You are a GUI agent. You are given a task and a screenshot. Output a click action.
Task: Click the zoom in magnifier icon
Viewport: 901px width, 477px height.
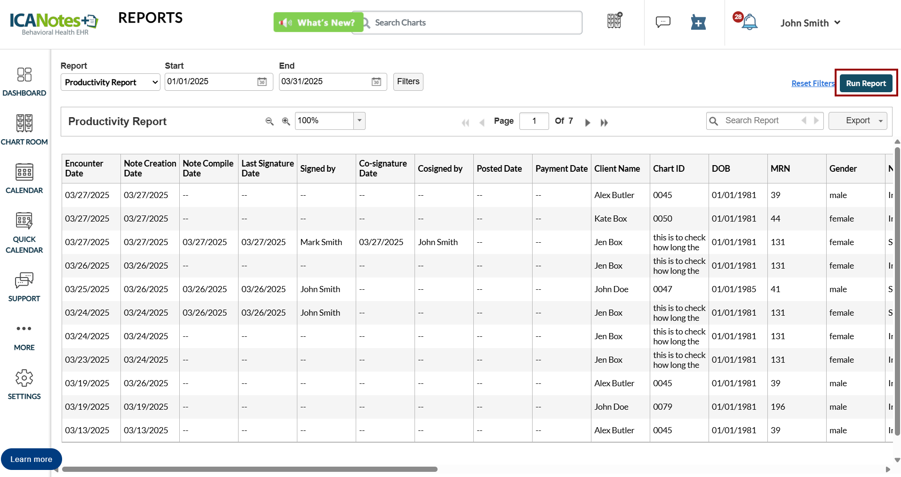click(286, 121)
